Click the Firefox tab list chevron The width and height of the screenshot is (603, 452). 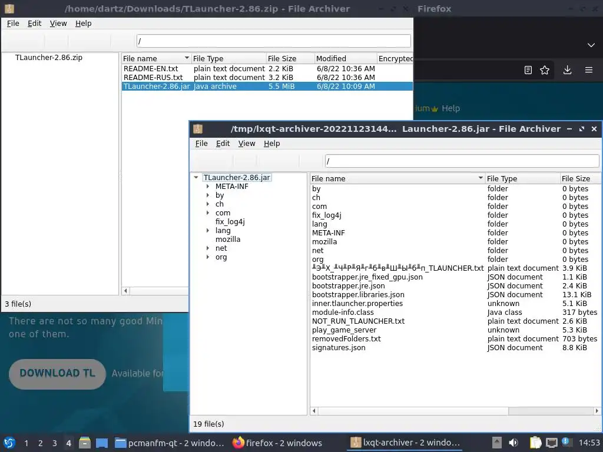tap(591, 45)
